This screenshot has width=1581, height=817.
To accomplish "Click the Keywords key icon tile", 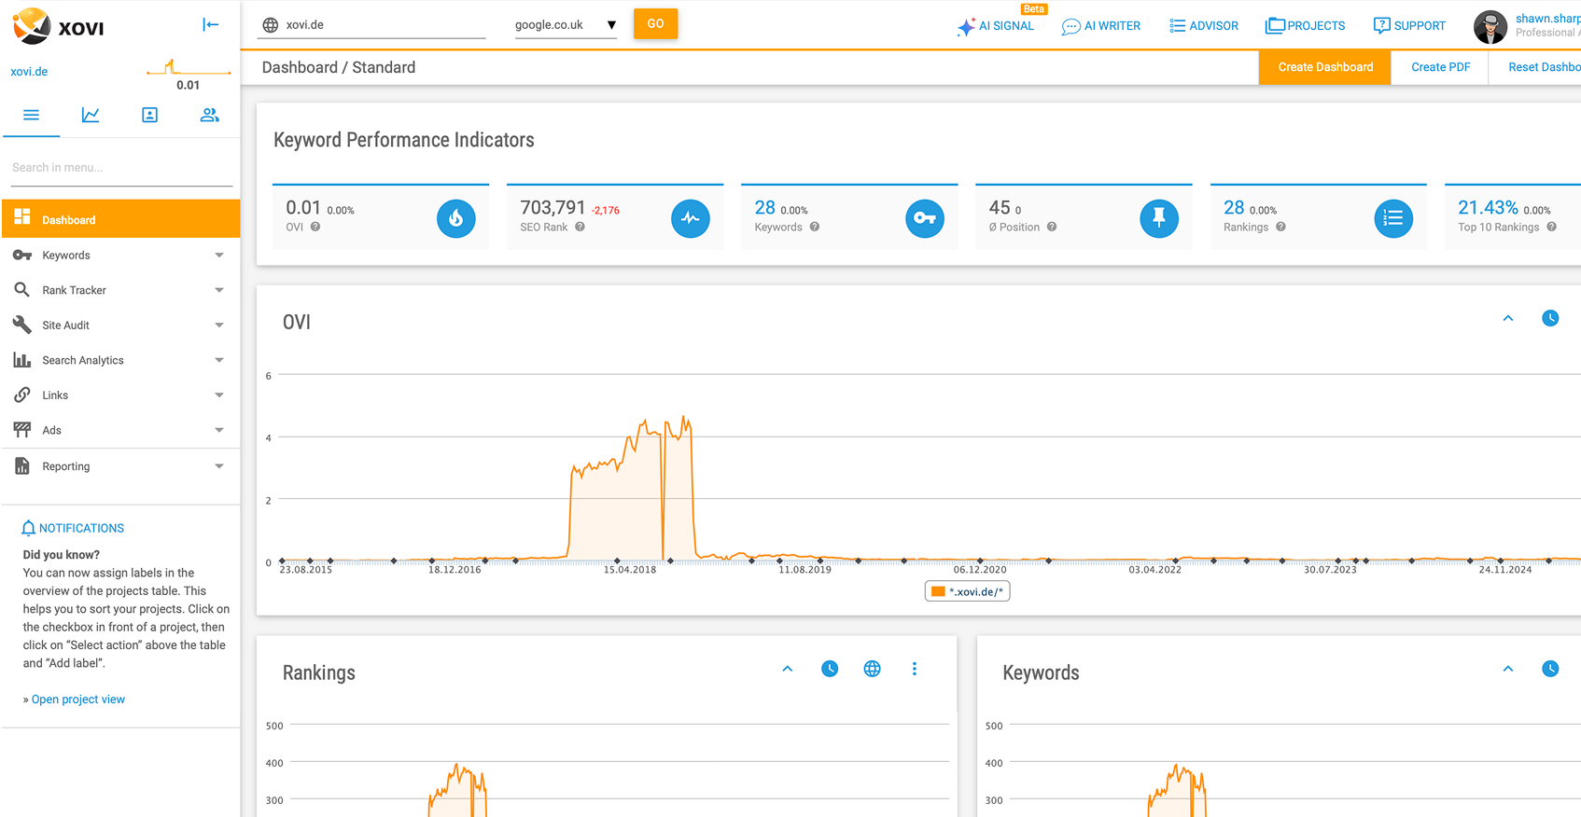I will (x=924, y=218).
